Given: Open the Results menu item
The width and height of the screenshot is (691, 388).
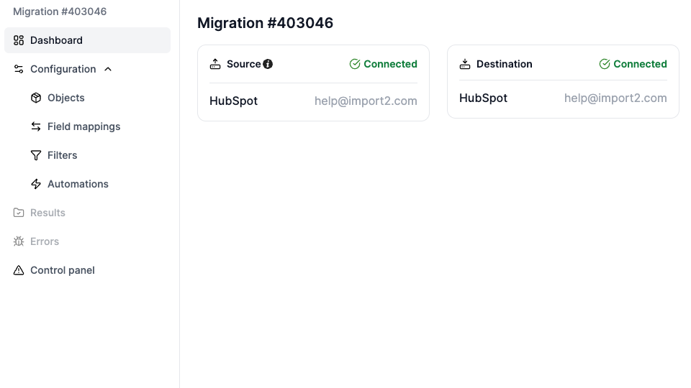Looking at the screenshot, I should (48, 213).
